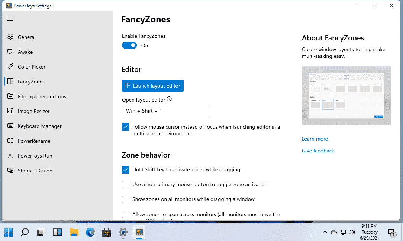Open File Explorer from taskbar

coord(74,232)
